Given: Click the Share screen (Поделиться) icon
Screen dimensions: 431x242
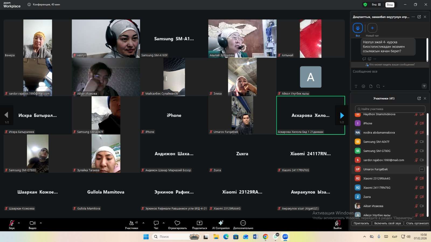Looking at the screenshot, I should pyautogui.click(x=199, y=223).
